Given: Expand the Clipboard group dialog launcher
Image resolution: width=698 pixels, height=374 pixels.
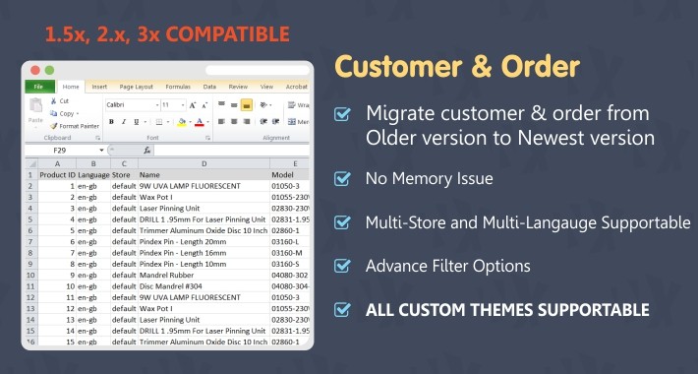Looking at the screenshot, I should pyautogui.click(x=98, y=138).
